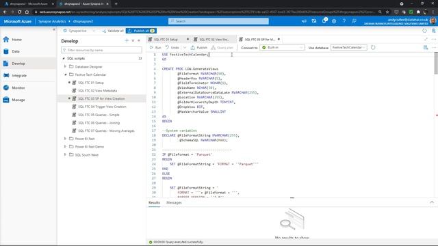Open the Undo options dropdown arrow
This screenshot has width=438, height=246.
coord(185,48)
